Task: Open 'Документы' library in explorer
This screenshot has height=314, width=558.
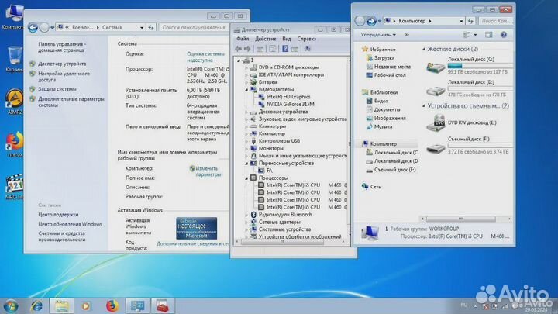Action: point(387,109)
